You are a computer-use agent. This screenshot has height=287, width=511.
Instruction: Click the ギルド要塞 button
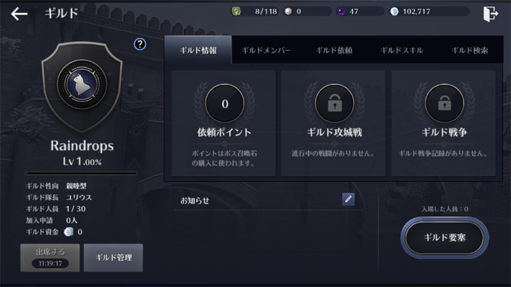[x=445, y=238]
